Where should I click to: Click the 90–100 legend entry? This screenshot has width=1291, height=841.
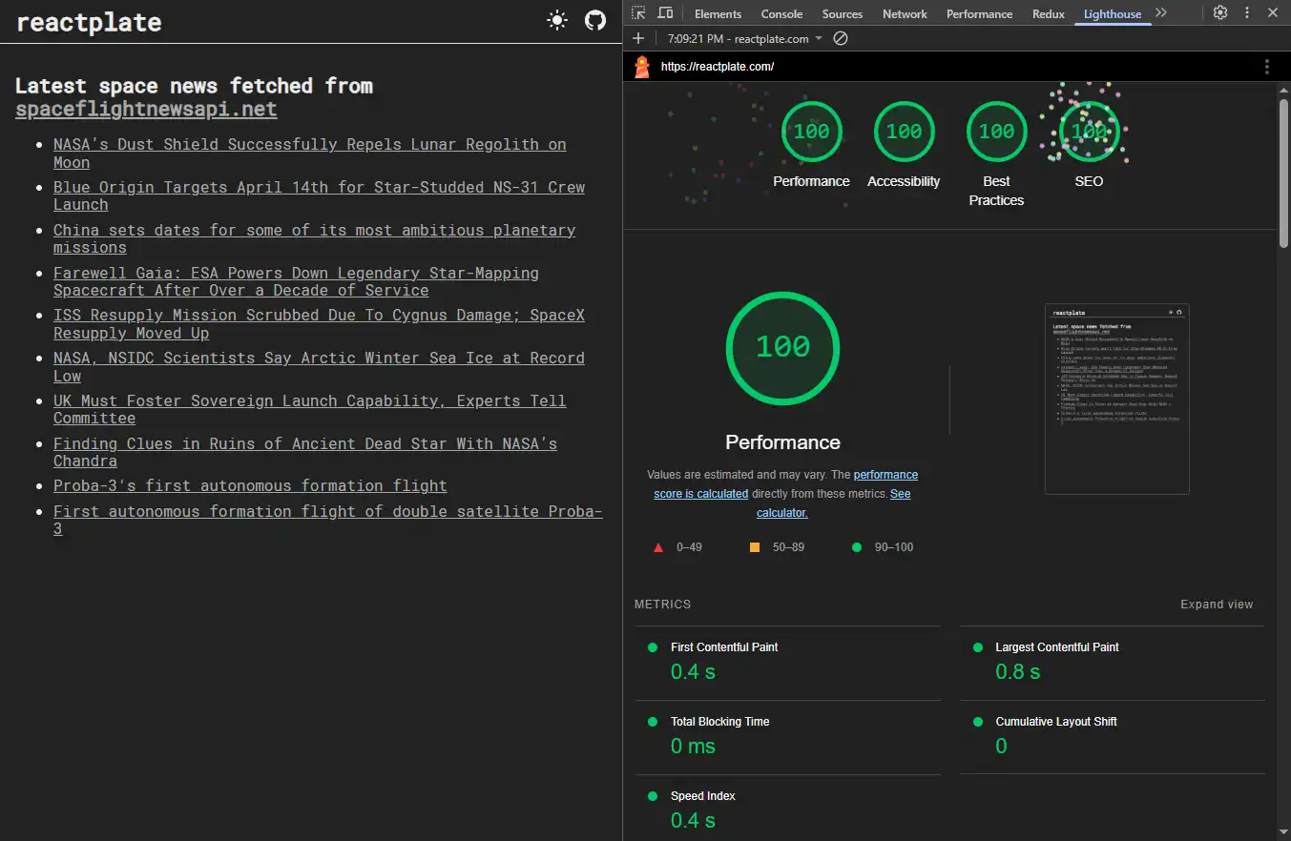(883, 547)
